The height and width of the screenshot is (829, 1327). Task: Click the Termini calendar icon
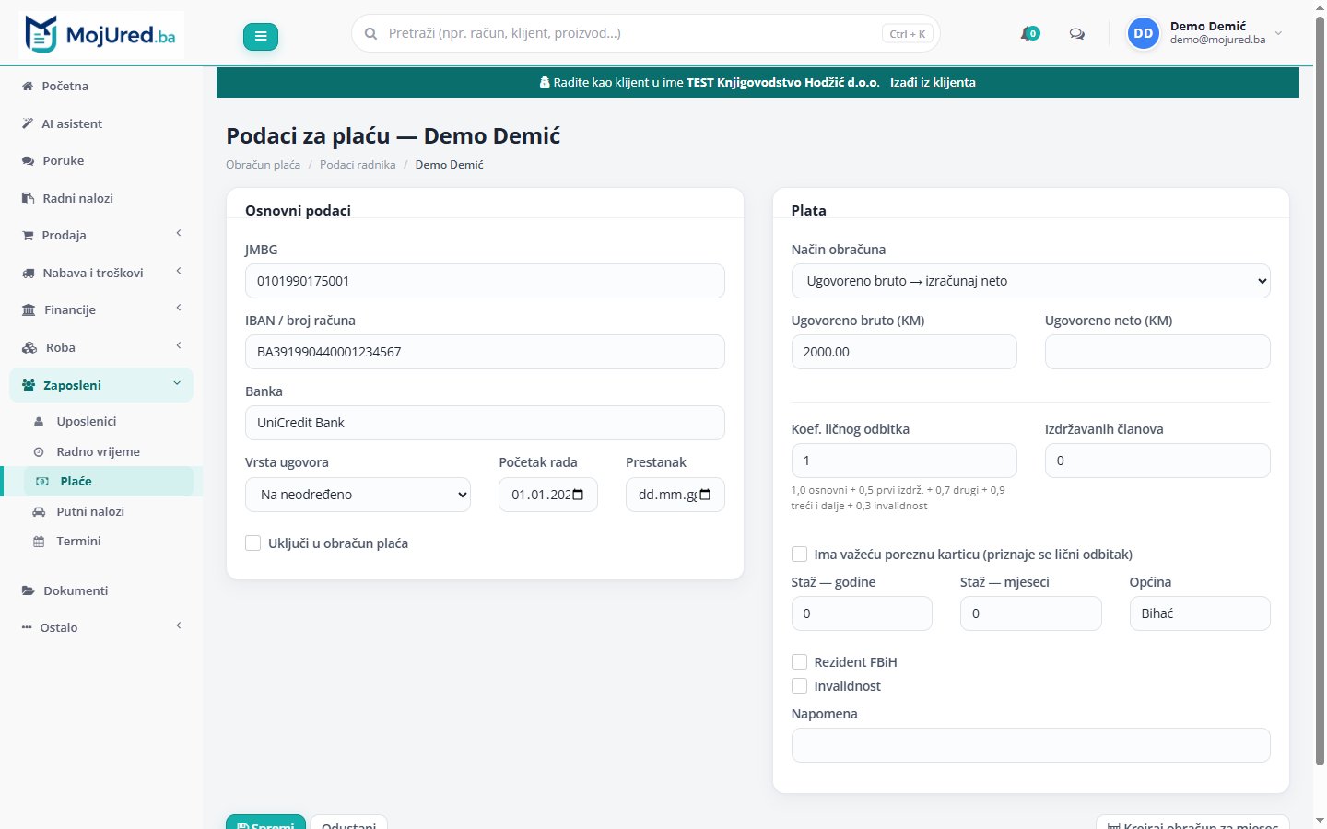pyautogui.click(x=39, y=542)
